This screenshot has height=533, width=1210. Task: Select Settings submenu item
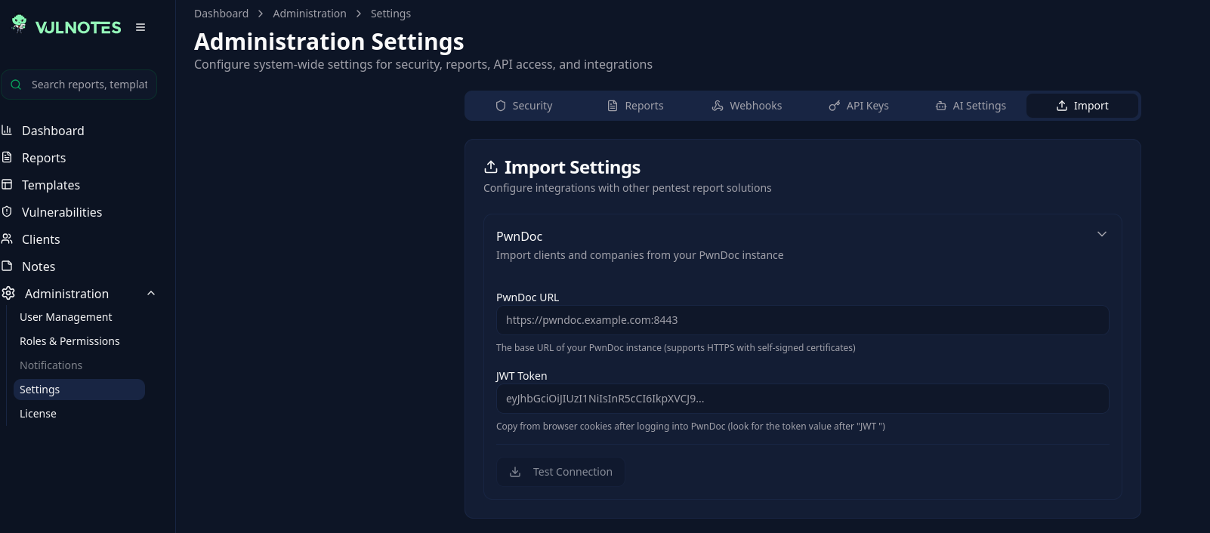click(79, 390)
